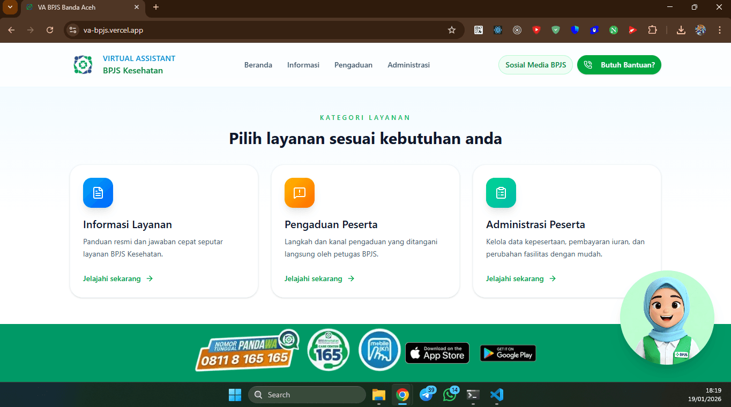Click the Care Center 165 badge

click(328, 350)
